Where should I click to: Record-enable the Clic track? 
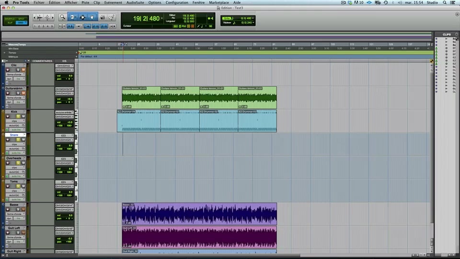tap(7, 70)
